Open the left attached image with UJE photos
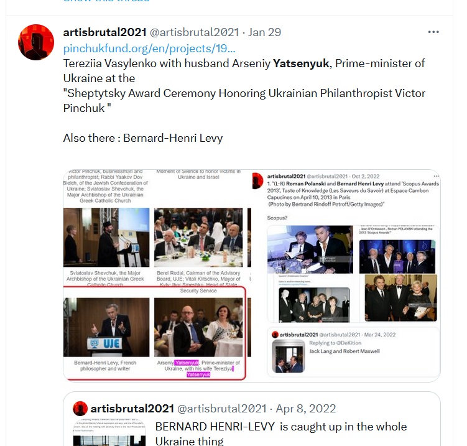This screenshot has height=446, width=467. (157, 276)
